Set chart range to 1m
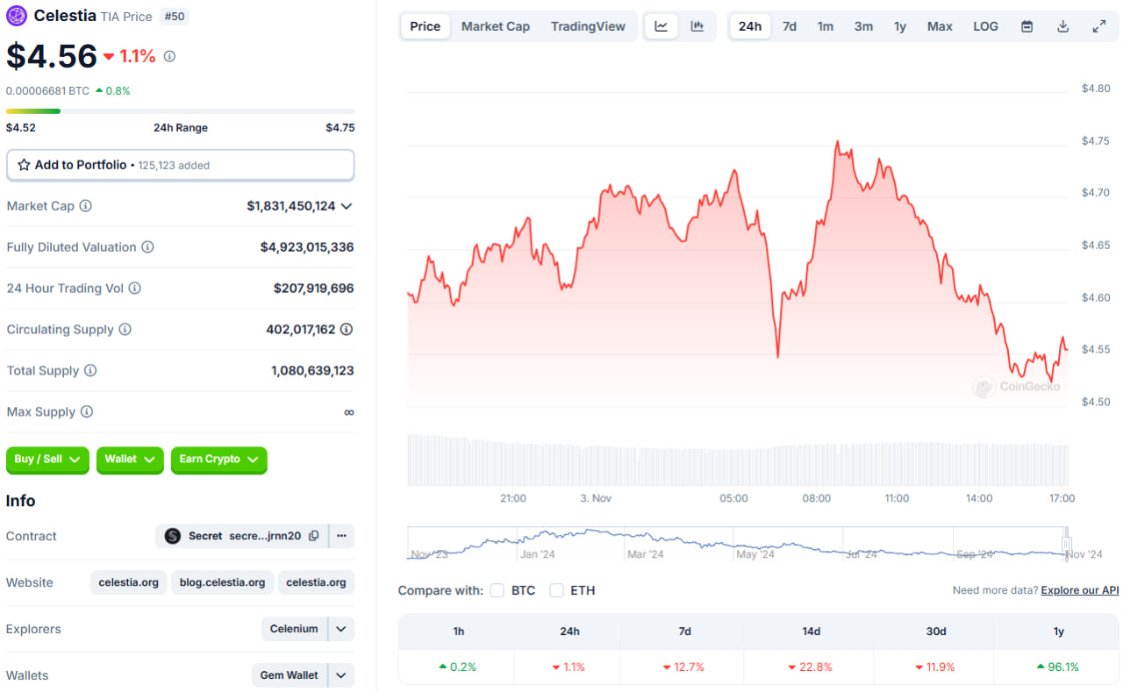The height and width of the screenshot is (692, 1123). point(826,26)
